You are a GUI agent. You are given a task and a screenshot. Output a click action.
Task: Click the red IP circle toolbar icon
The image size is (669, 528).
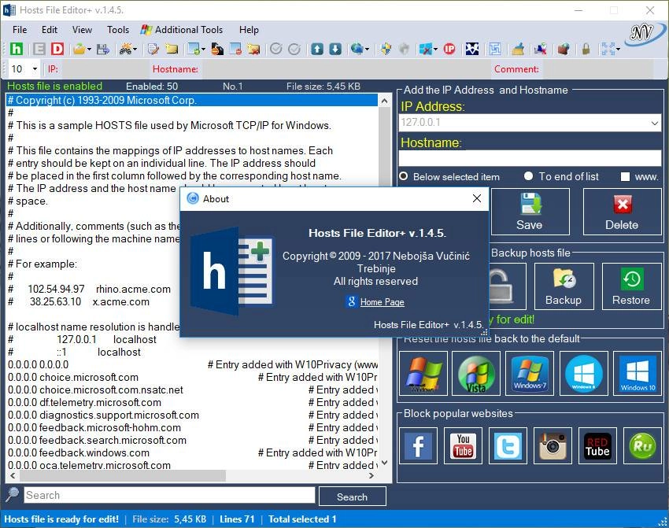[449, 49]
